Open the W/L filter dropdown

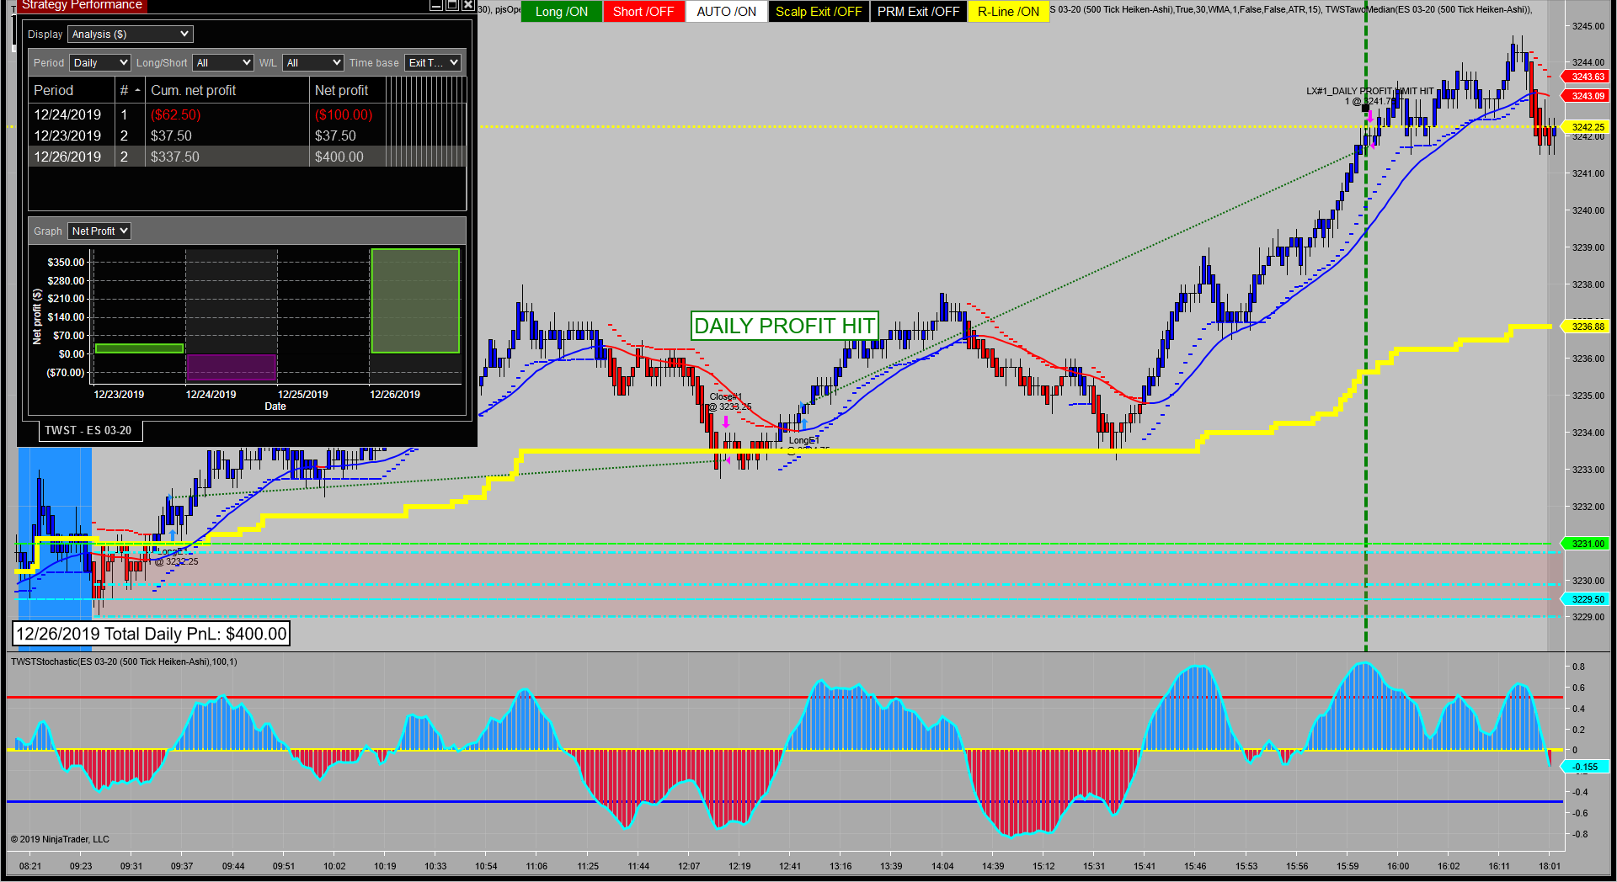coord(313,63)
